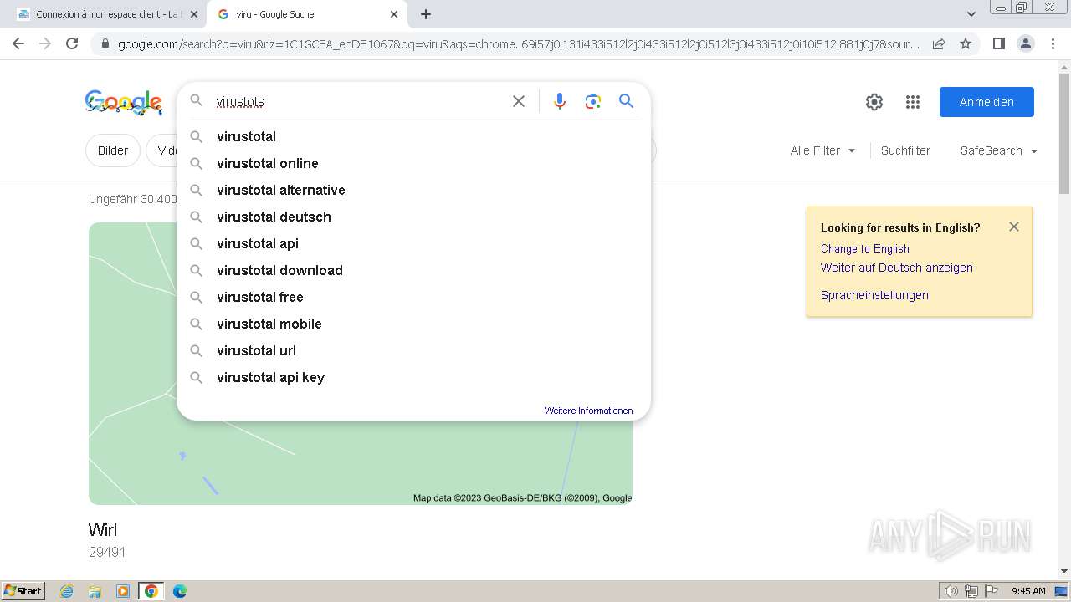This screenshot has height=602, width=1071.
Task: Expand the SafeSearch dropdown
Action: point(999,150)
